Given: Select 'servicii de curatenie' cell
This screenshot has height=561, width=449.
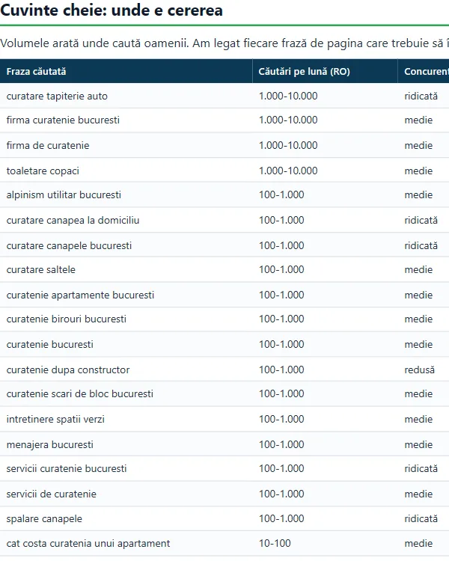Looking at the screenshot, I should click(x=126, y=494).
